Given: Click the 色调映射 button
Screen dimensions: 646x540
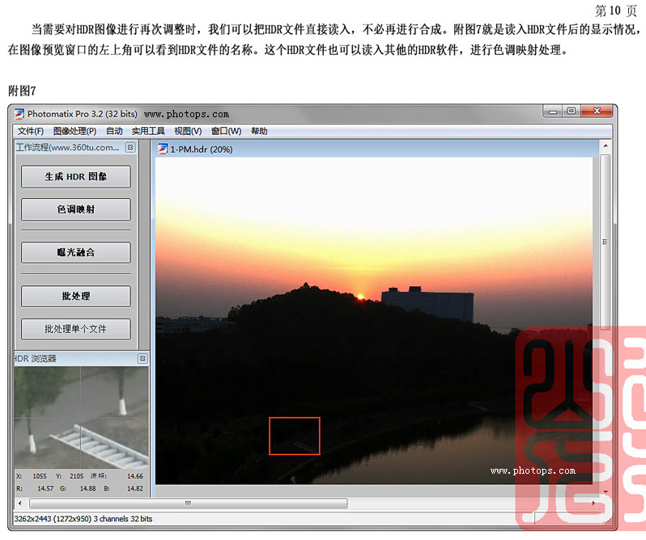Looking at the screenshot, I should (76, 209).
